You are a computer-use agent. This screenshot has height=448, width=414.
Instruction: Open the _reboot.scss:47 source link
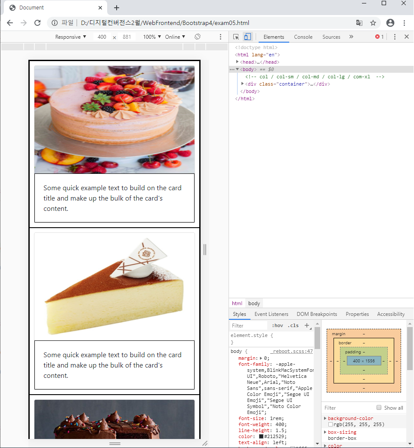click(292, 351)
